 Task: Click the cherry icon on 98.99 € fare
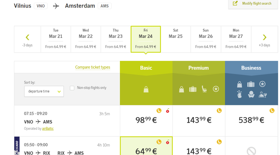[x=167, y=111]
